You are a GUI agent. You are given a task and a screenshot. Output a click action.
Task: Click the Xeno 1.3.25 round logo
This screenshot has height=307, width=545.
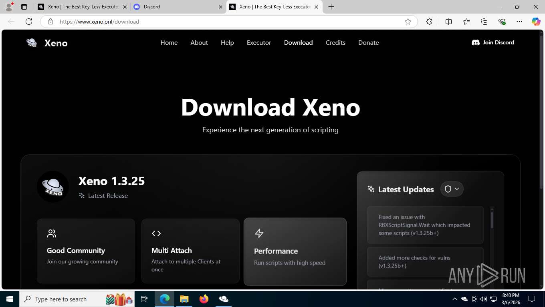click(x=53, y=187)
